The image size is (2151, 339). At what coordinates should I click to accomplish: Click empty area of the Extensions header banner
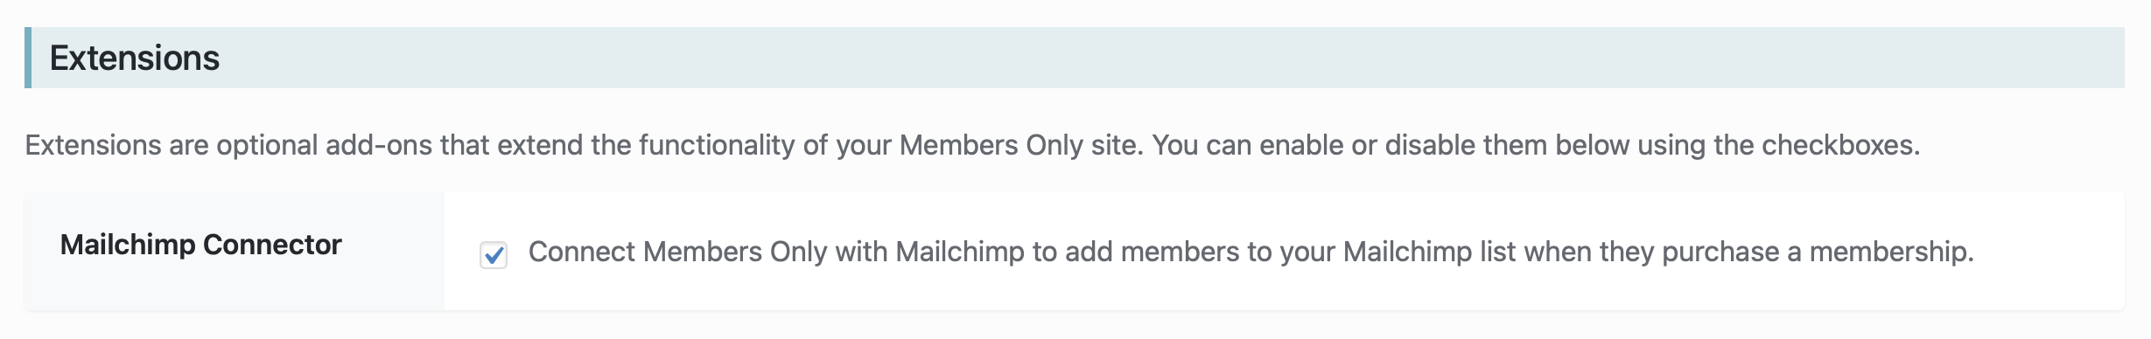(1138, 58)
